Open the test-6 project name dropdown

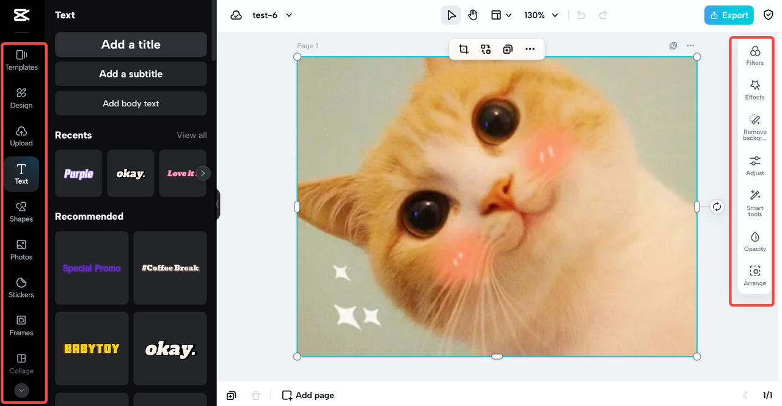pyautogui.click(x=272, y=15)
